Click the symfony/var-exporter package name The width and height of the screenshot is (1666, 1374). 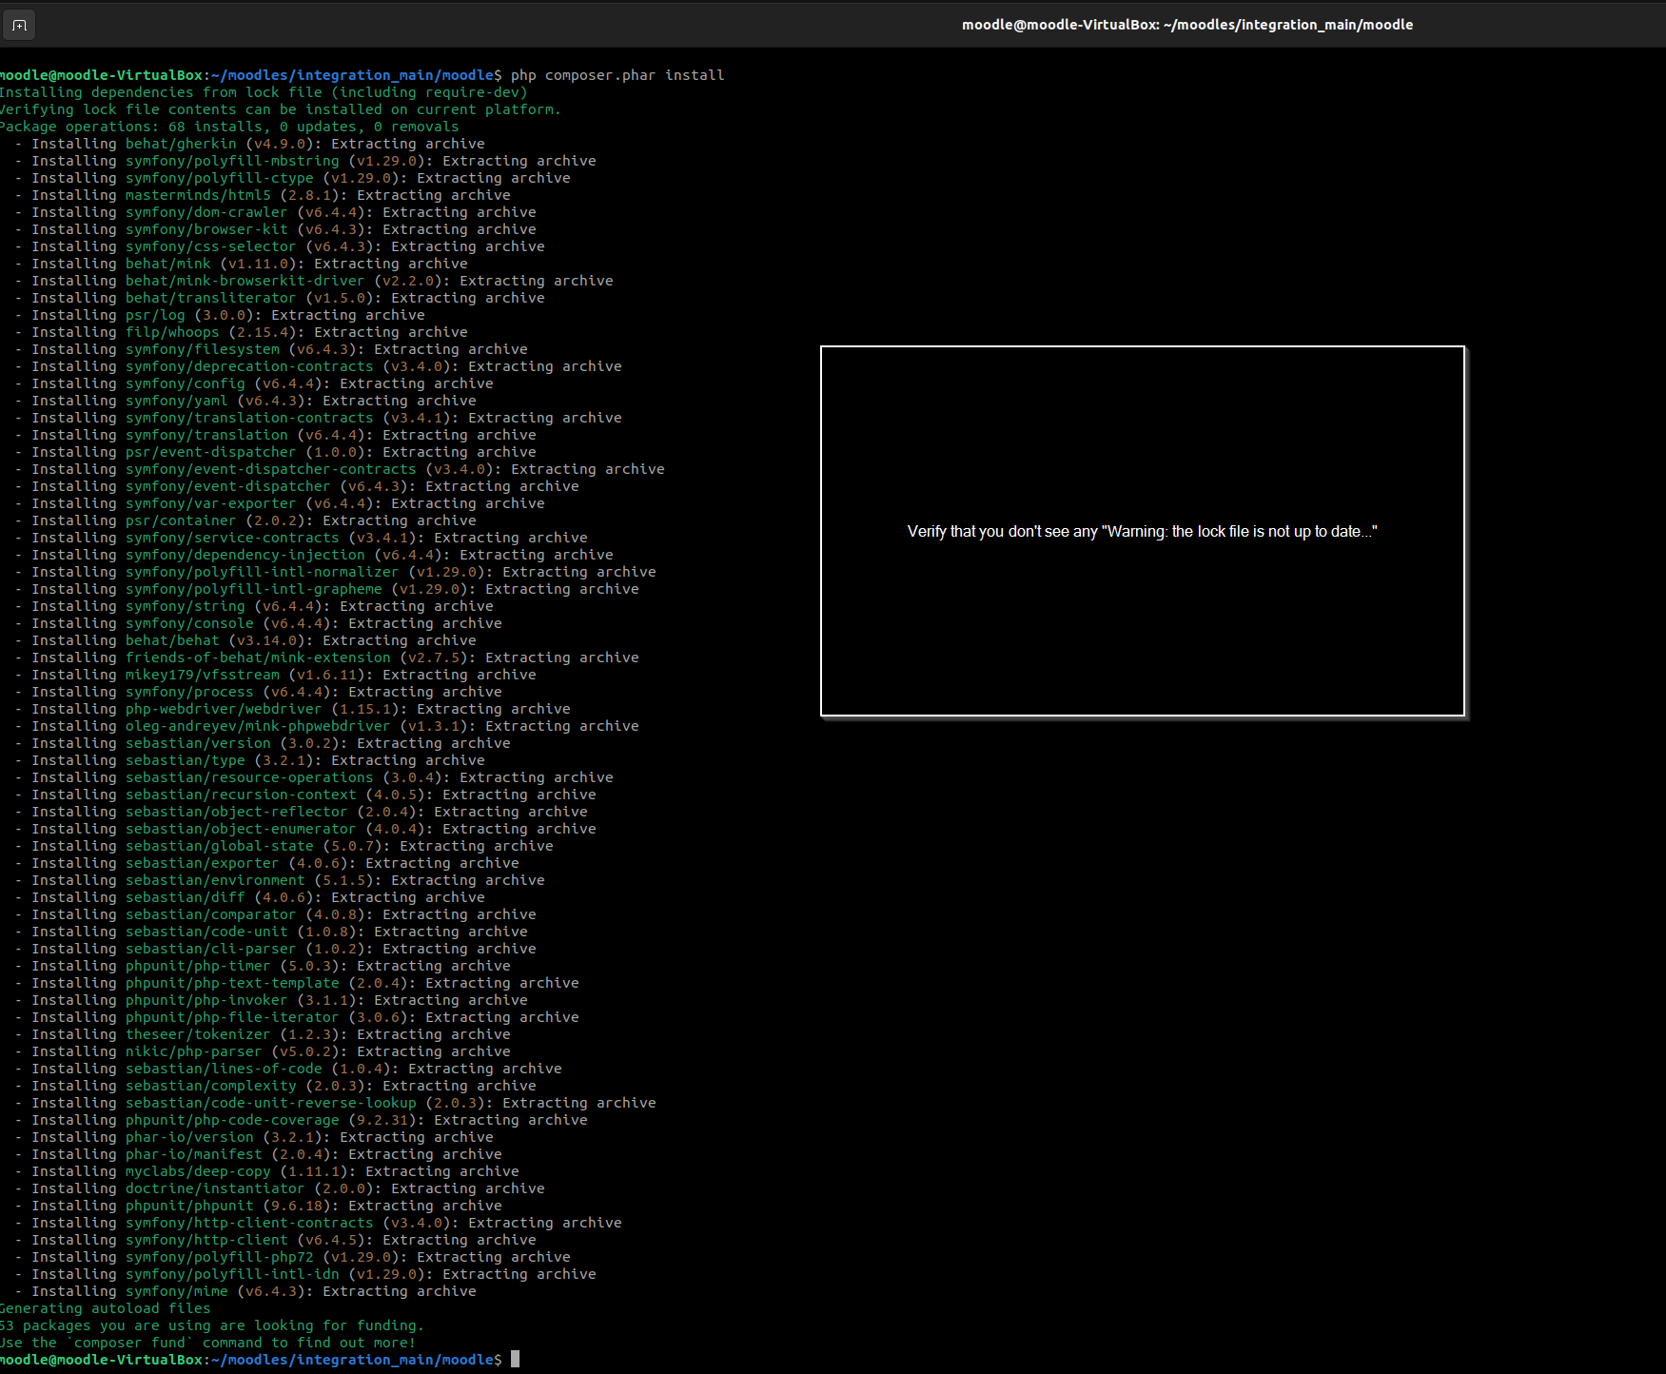tap(211, 503)
